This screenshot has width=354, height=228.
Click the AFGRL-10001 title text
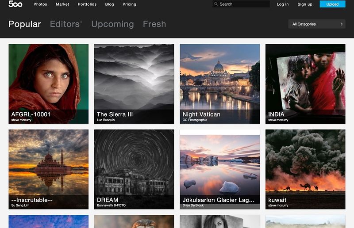point(31,114)
